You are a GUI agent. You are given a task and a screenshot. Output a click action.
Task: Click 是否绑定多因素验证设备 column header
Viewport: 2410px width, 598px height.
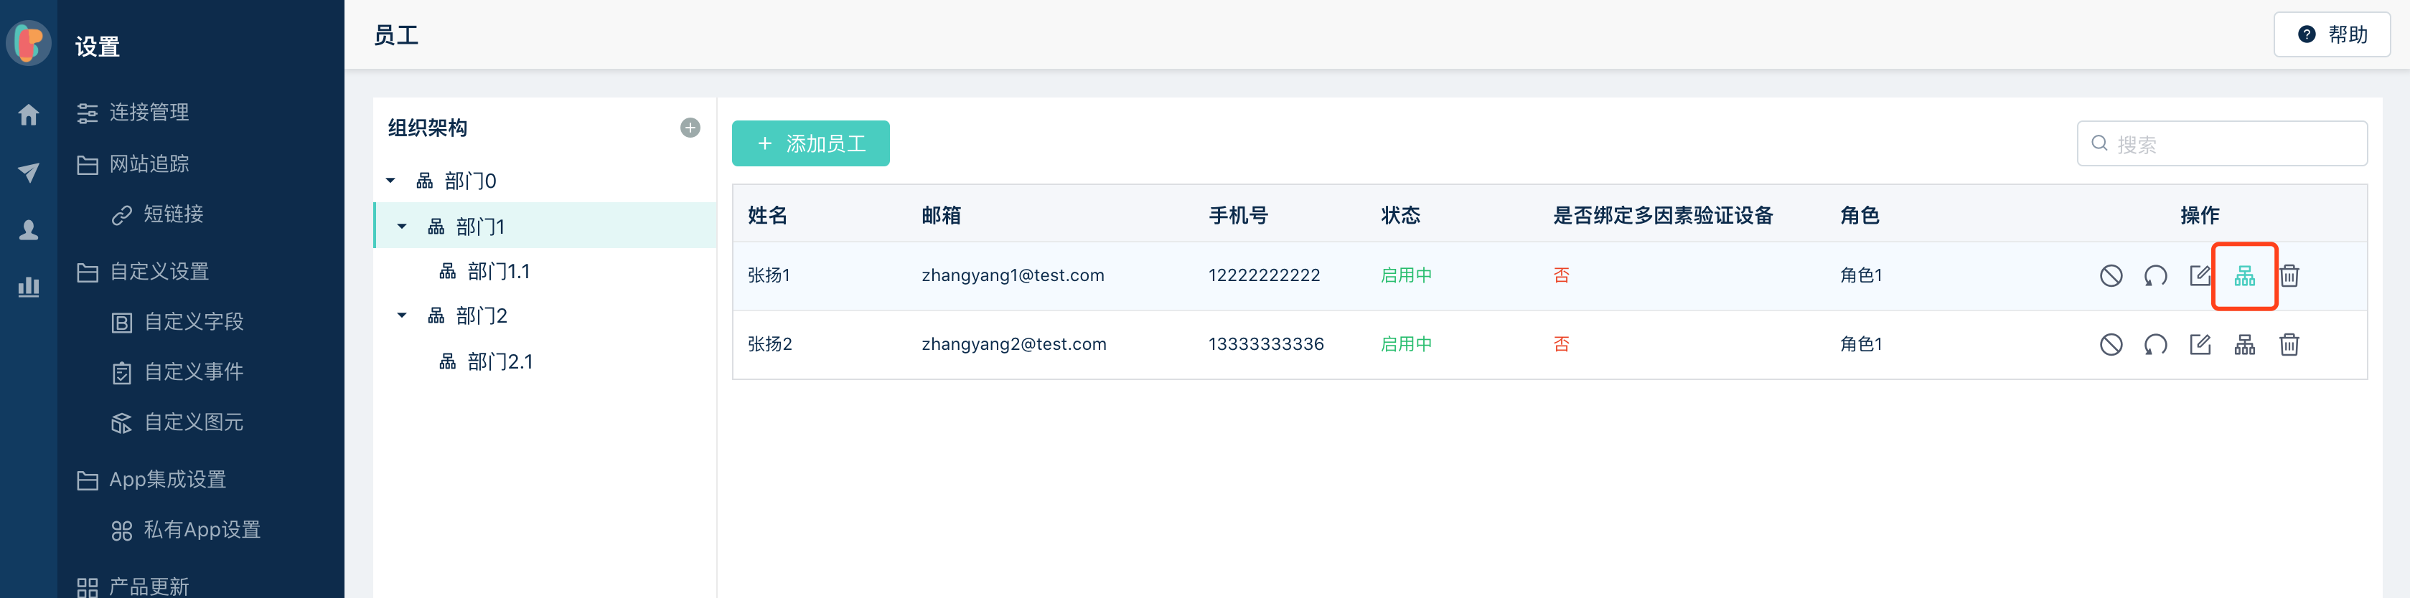(1664, 216)
